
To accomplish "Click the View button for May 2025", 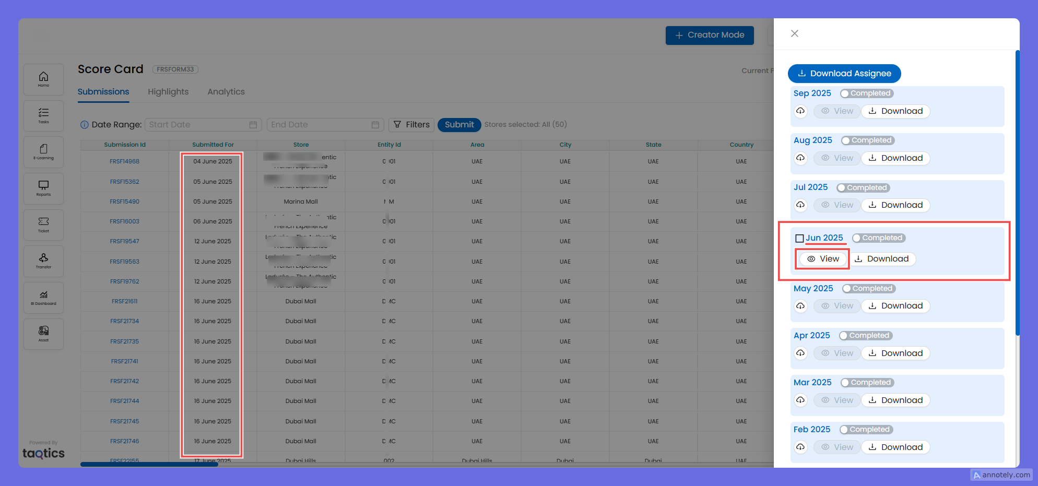I will 837,306.
